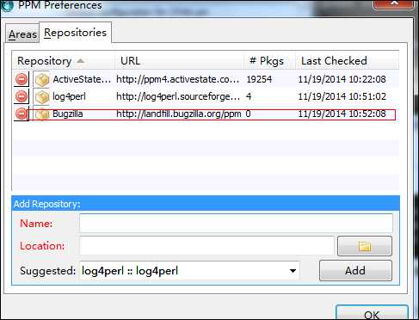The height and width of the screenshot is (320, 419).
Task: Click the ppm4.activestate URL cell
Action: [x=178, y=79]
